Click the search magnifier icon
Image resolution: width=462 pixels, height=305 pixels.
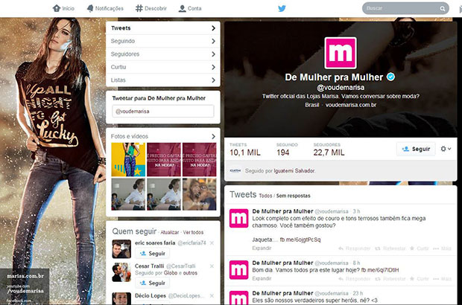(x=443, y=8)
